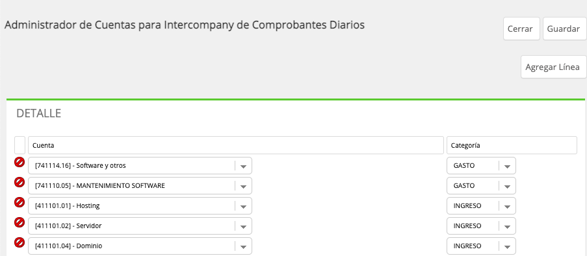Expand MANTENIMIENTO SOFTWARE account dropdown arrow
587x256 pixels.
pyautogui.click(x=243, y=186)
